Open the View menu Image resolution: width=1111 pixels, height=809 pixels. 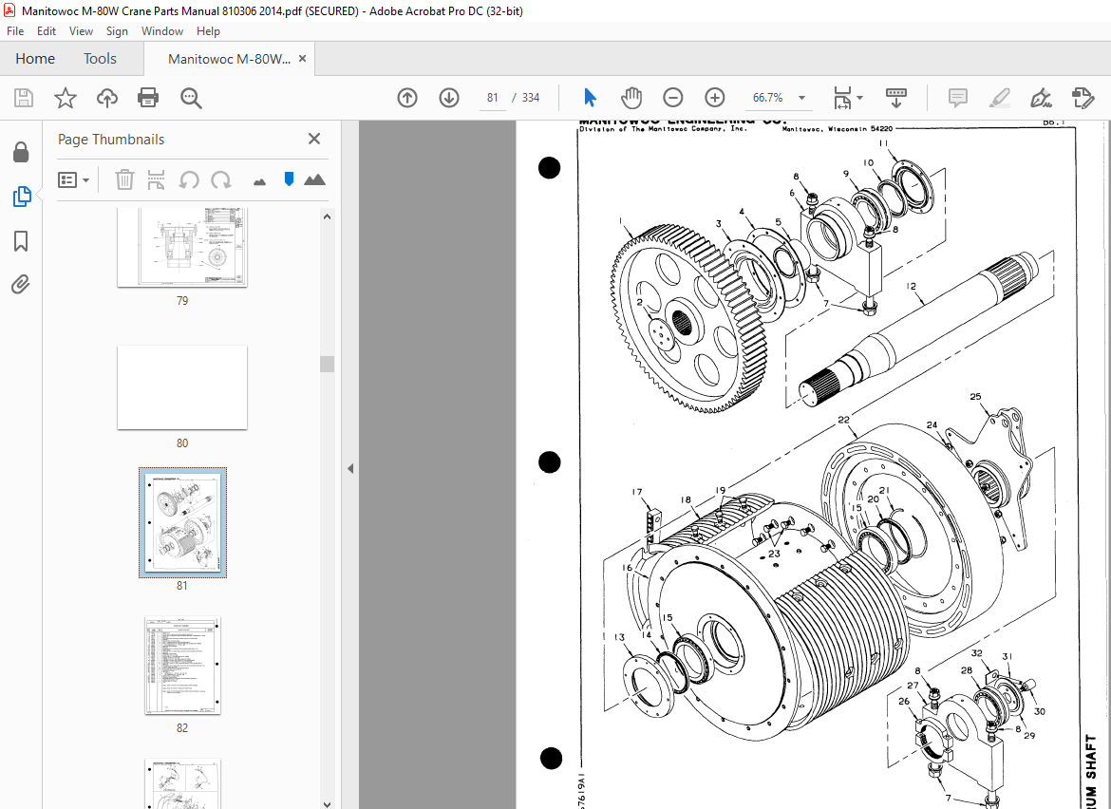click(x=81, y=31)
